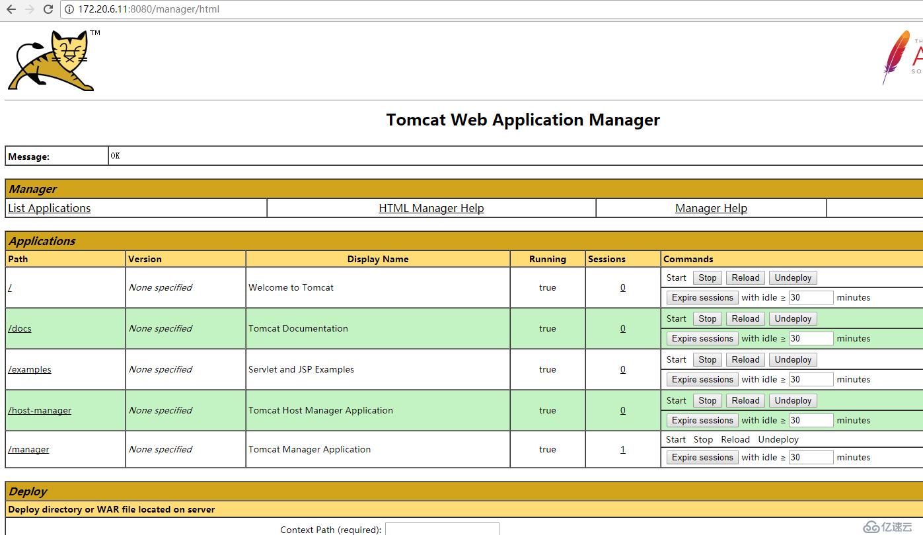Click the "Commands" column header
The width and height of the screenshot is (923, 535).
(x=688, y=259)
